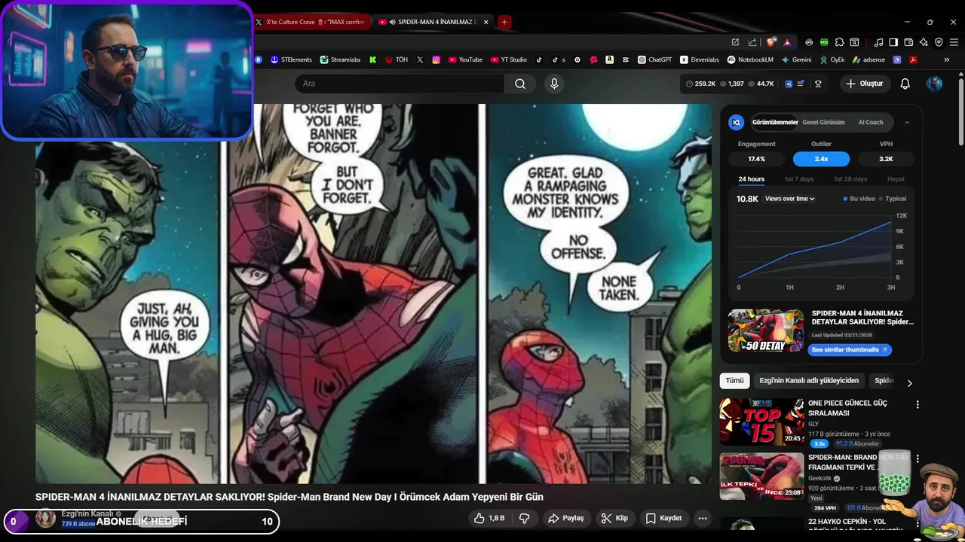Click the Klip clip button
This screenshot has height=542, width=965.
614,518
